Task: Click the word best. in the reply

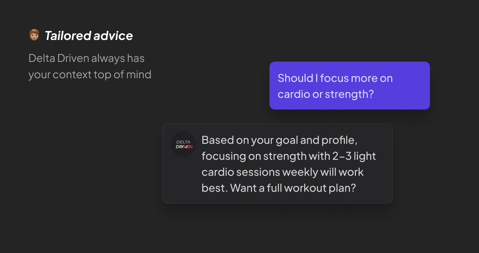Action: (215, 188)
